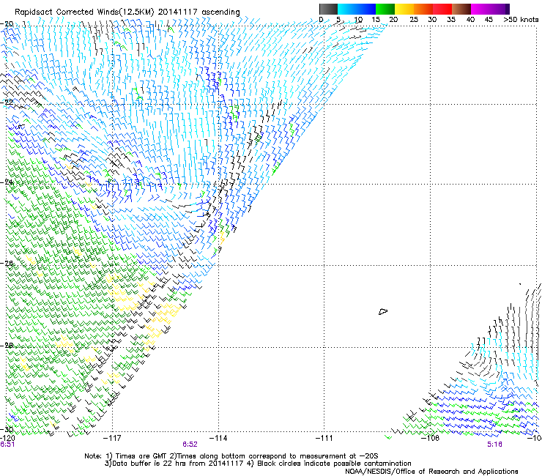
Task: Click the '0' legend scale label
Action: pos(321,20)
